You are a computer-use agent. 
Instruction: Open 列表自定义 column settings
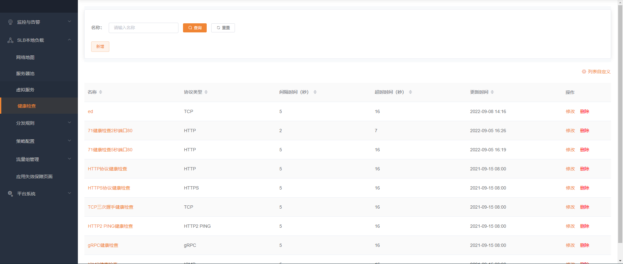coord(596,72)
